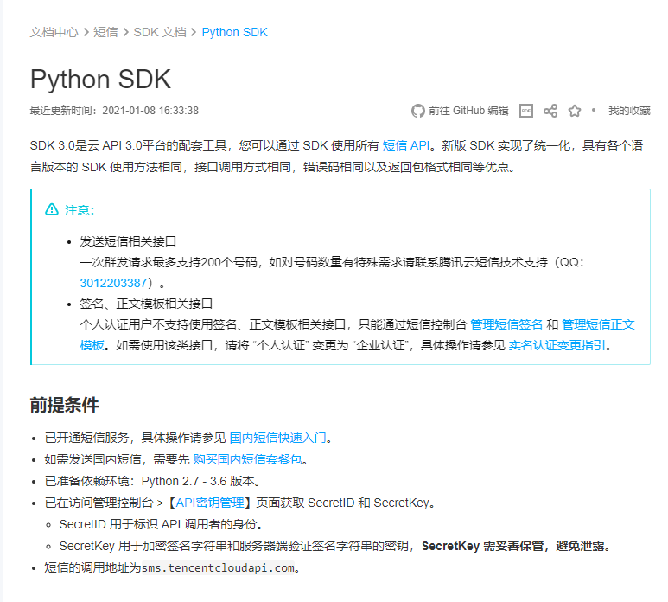Open 购买国内短信套餐包 link

click(x=247, y=459)
